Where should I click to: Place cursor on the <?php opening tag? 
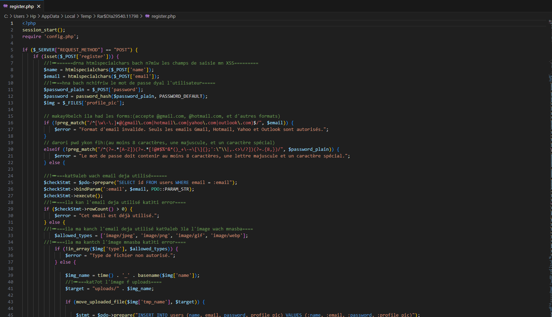[x=29, y=23]
